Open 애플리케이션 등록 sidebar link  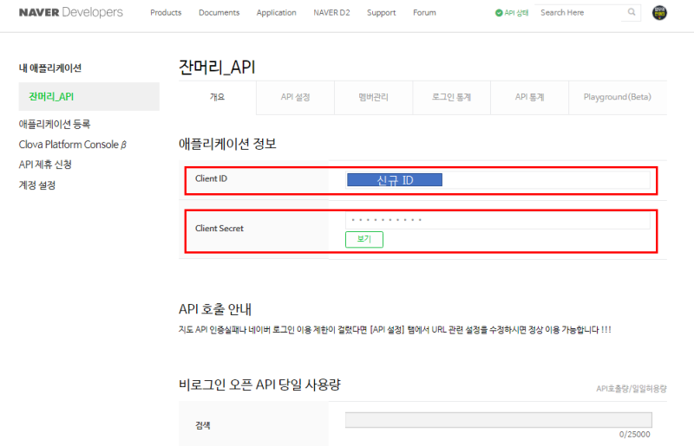pyautogui.click(x=55, y=124)
